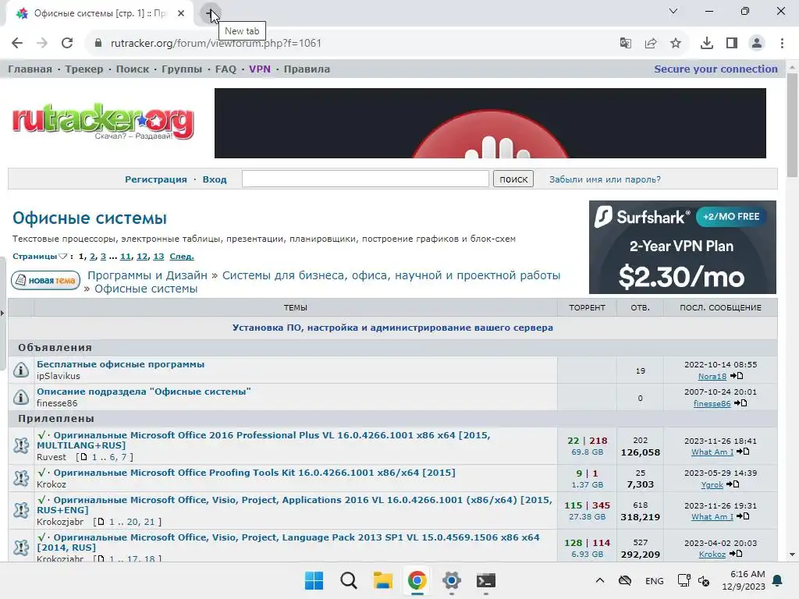Open Группы in top menu
Screen dimensions: 799x599
coord(182,69)
